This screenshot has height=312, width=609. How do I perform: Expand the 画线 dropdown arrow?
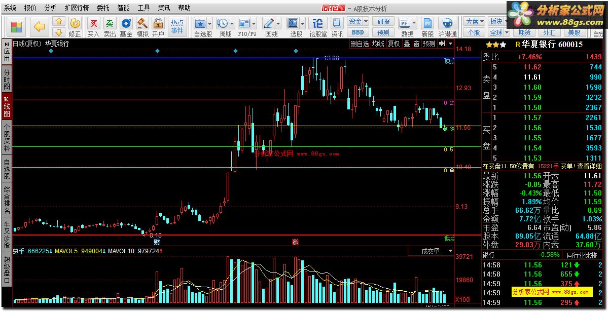tap(278, 23)
